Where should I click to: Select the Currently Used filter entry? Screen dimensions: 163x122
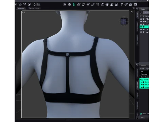click(144, 77)
